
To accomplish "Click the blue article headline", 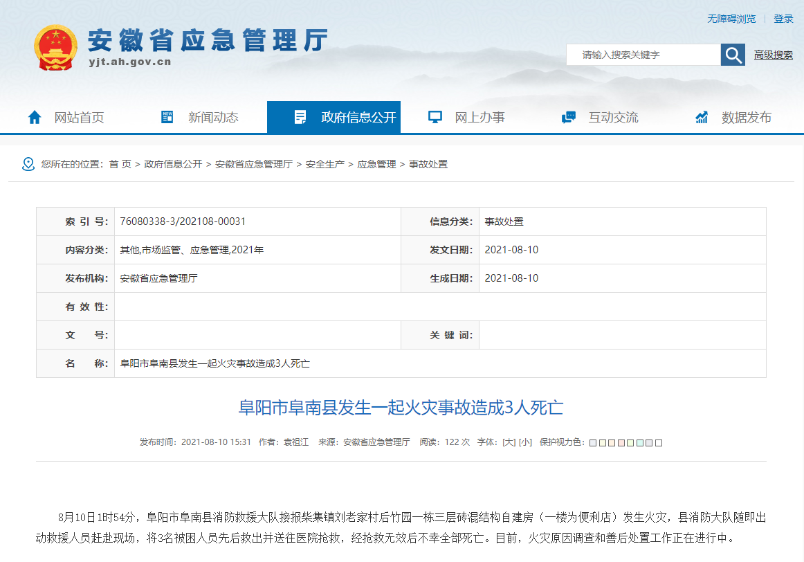I will pos(401,408).
